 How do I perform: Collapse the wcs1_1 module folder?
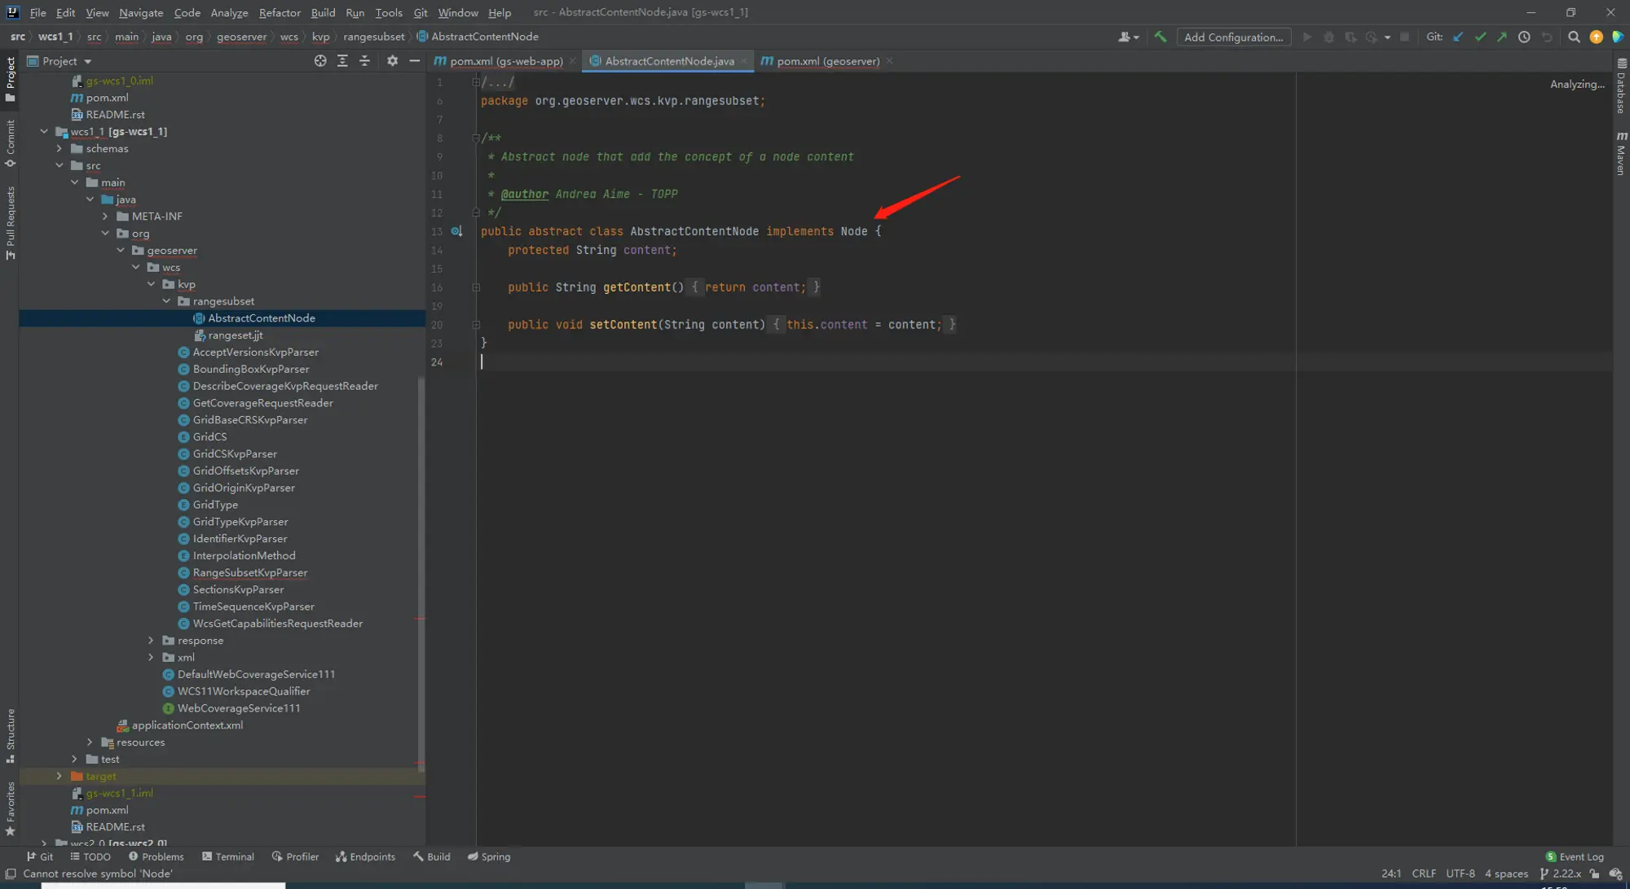44,131
